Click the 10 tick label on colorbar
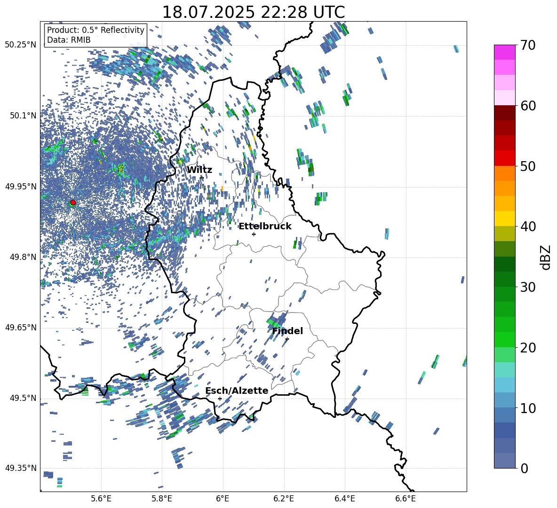The width and height of the screenshot is (557, 508). [x=528, y=408]
